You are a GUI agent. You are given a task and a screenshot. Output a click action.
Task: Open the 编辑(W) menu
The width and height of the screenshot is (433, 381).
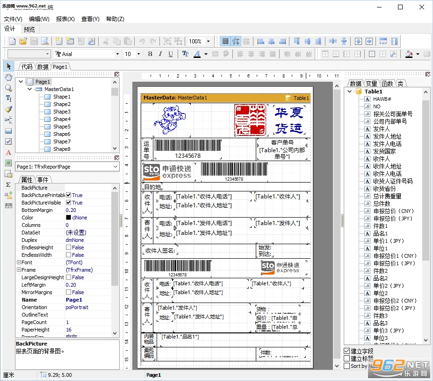39,19
